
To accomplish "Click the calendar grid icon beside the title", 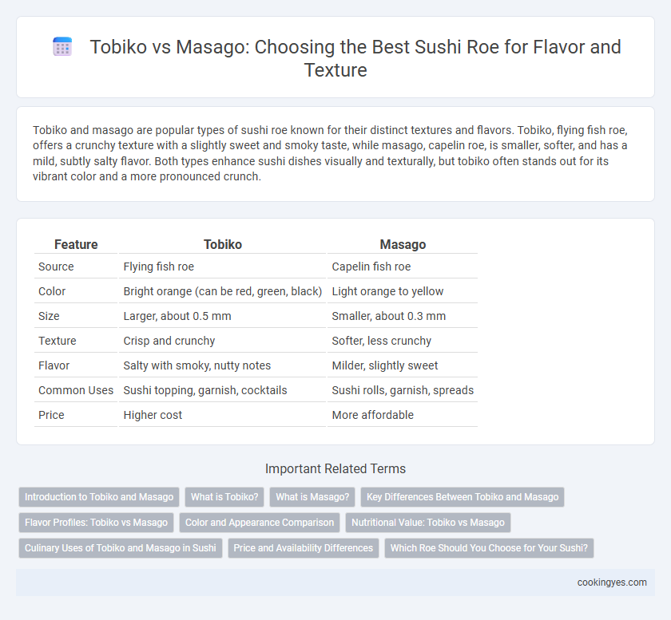I will 62,46.
